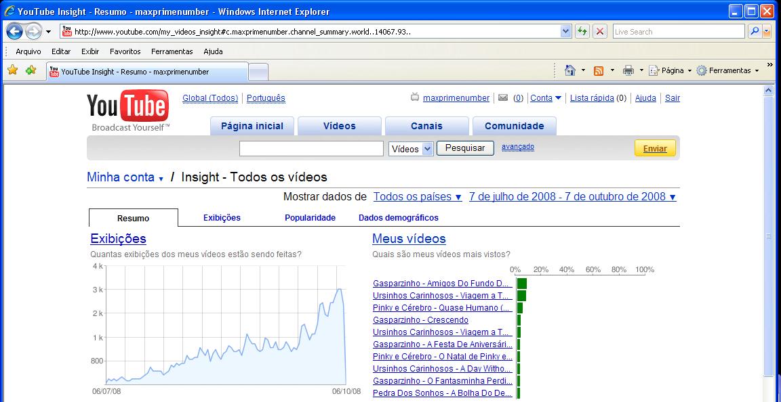Click the Ajuda link on the YouTube page

coord(645,98)
